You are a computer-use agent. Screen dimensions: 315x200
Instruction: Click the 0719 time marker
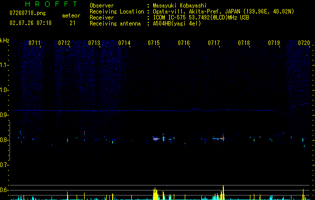point(274,43)
